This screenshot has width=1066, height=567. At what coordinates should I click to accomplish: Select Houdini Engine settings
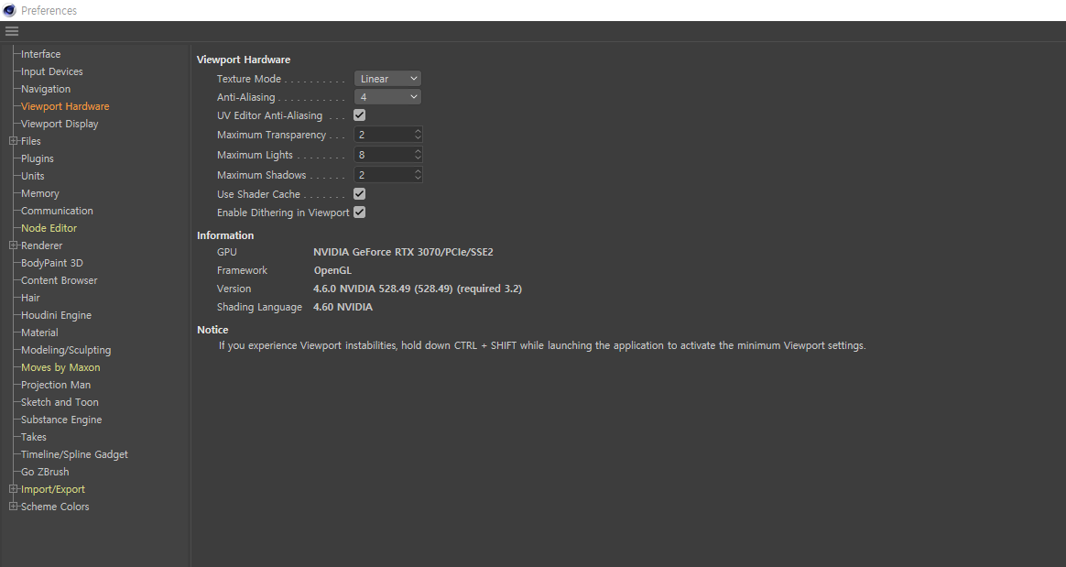(57, 315)
